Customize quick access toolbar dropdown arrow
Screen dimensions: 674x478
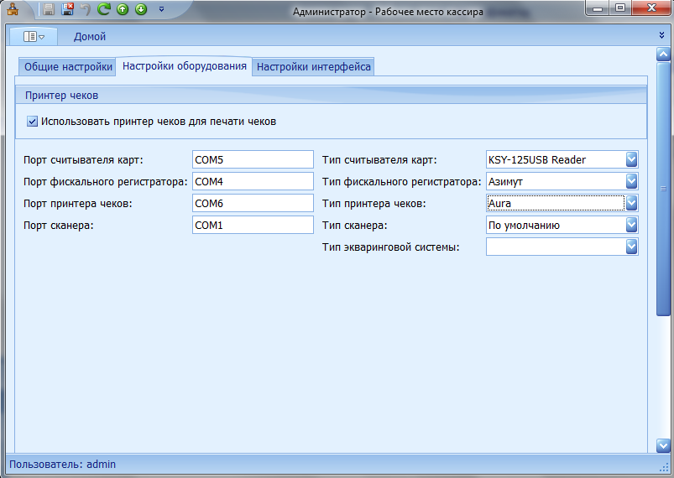click(x=161, y=10)
